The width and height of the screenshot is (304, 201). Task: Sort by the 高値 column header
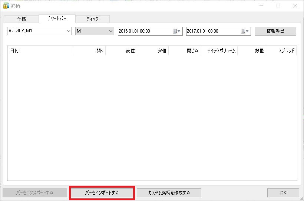[x=121, y=51]
